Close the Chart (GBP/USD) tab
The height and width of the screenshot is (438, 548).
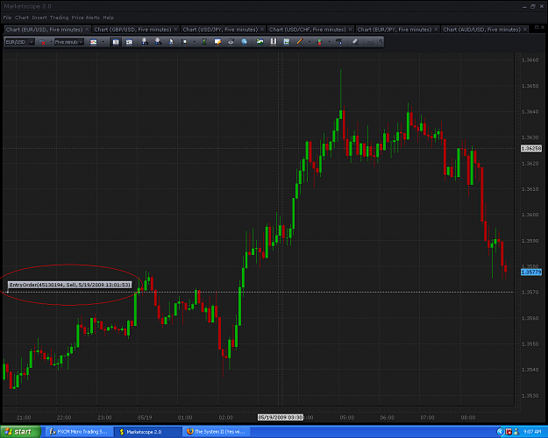(175, 30)
